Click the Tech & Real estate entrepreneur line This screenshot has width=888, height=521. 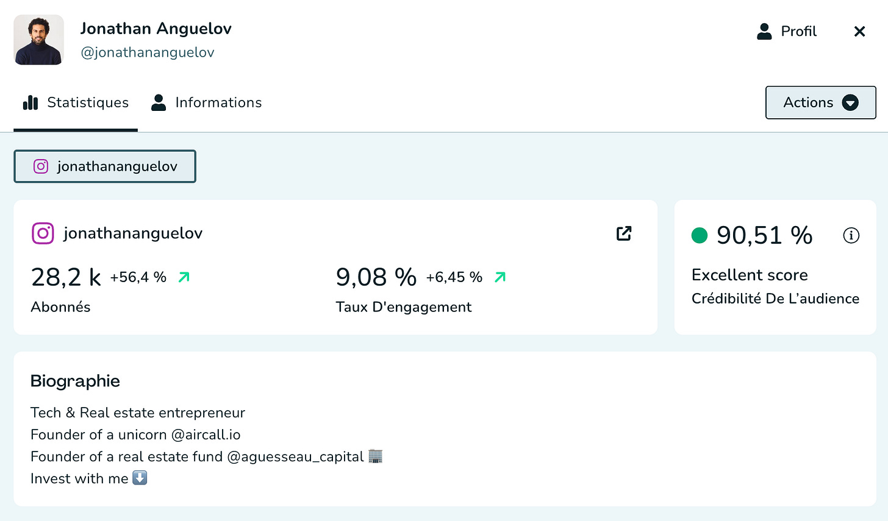pyautogui.click(x=138, y=413)
